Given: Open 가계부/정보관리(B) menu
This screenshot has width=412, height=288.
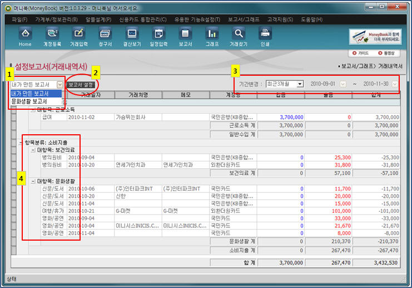Looking at the screenshot, I should 57,19.
